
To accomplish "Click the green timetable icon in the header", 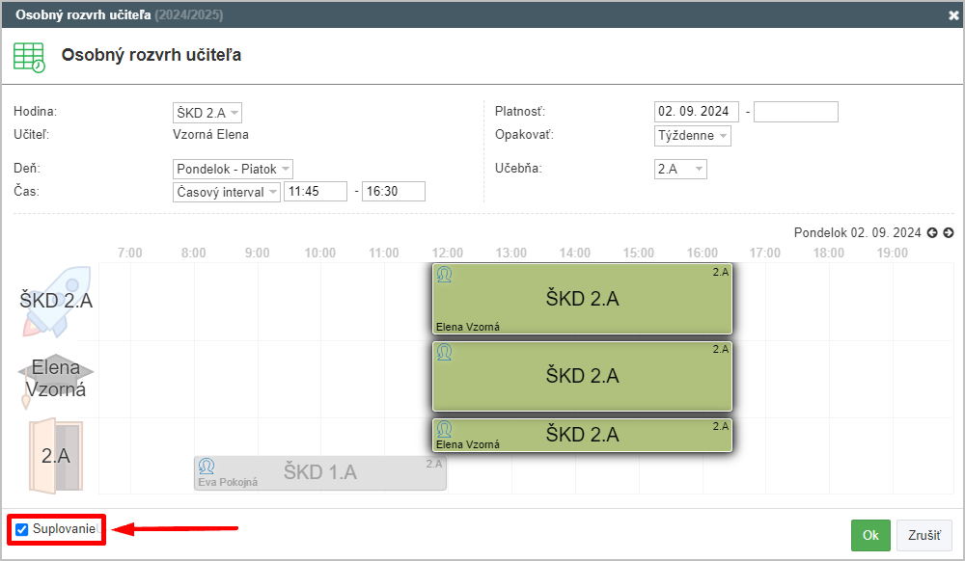I will click(x=29, y=57).
